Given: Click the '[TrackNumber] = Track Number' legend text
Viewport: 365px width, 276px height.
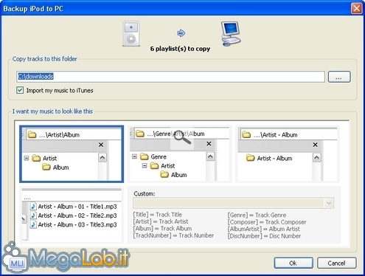Looking at the screenshot, I should pos(173,235).
